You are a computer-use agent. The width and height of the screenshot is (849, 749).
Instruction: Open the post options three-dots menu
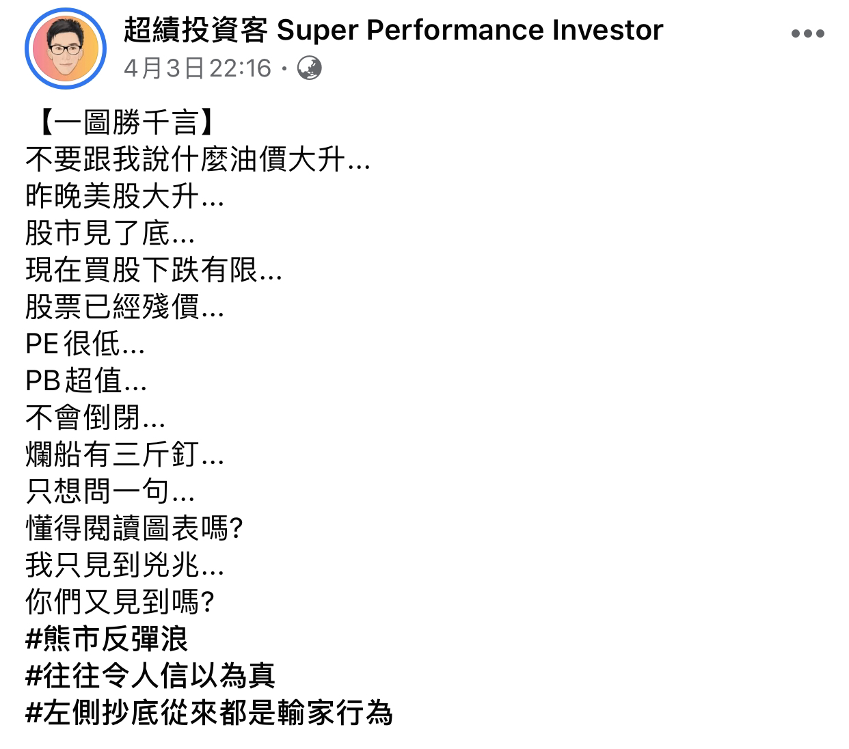point(807,33)
